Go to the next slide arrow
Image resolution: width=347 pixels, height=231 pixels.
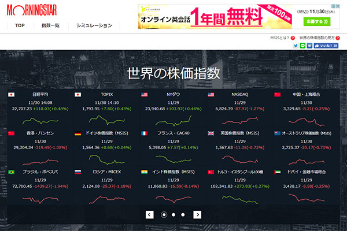(x=197, y=215)
